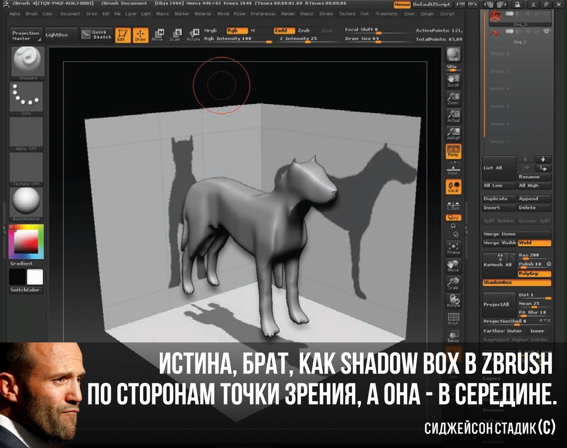Click the white secondary color swatch

point(35,277)
